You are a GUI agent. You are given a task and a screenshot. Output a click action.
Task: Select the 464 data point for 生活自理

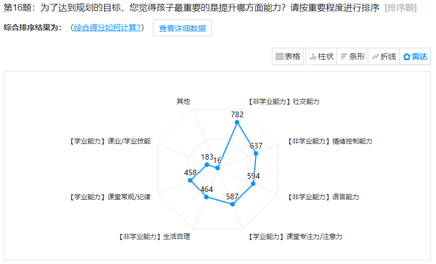point(206,197)
